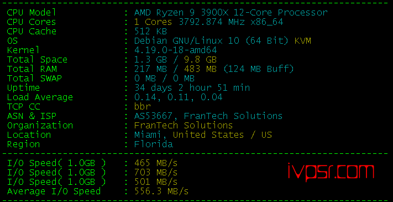The height and width of the screenshot is (202, 393).
Task: Click the Total SWAP label
Action: coord(34,78)
